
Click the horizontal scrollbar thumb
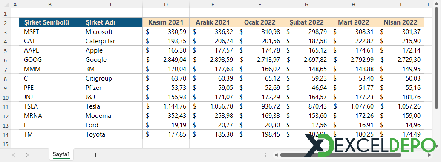pyautogui.click(x=340, y=155)
